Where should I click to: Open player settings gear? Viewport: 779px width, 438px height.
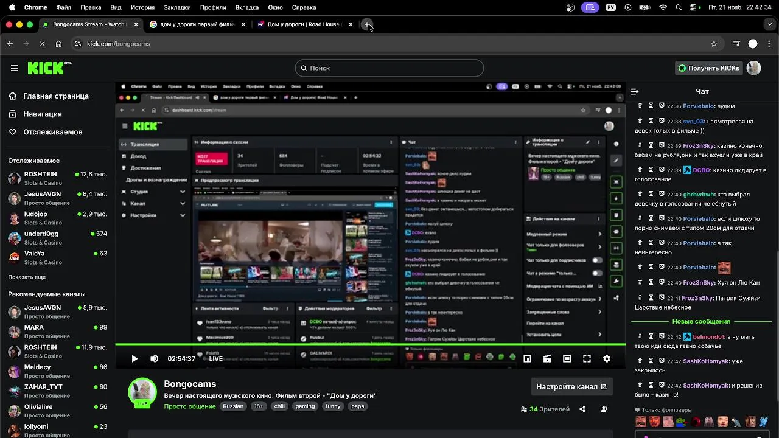(607, 359)
